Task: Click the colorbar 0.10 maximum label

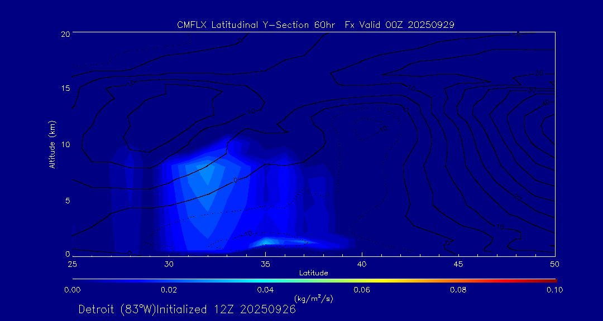Action: point(554,290)
